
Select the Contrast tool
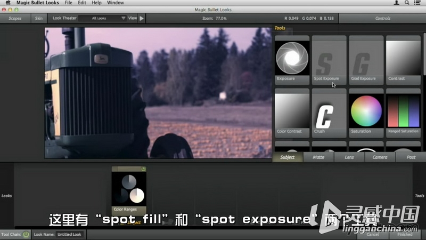tap(403, 60)
